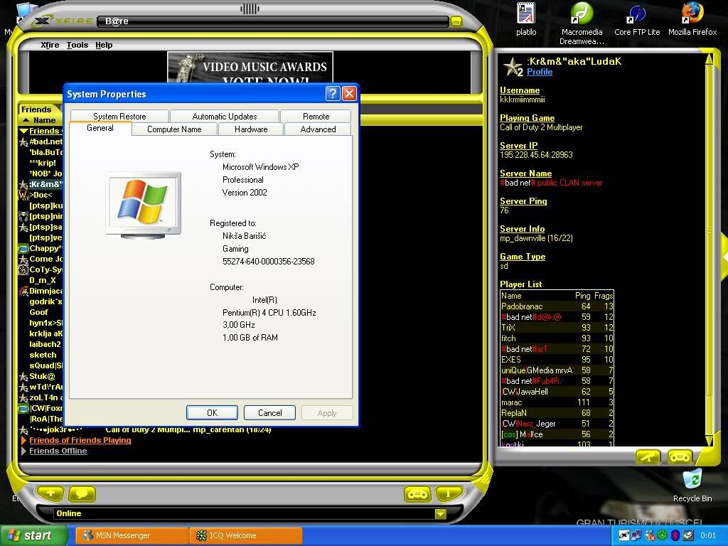Viewport: 728px width, 546px height.
Task: Click the green ICQ flower tray icon
Action: 663,536
